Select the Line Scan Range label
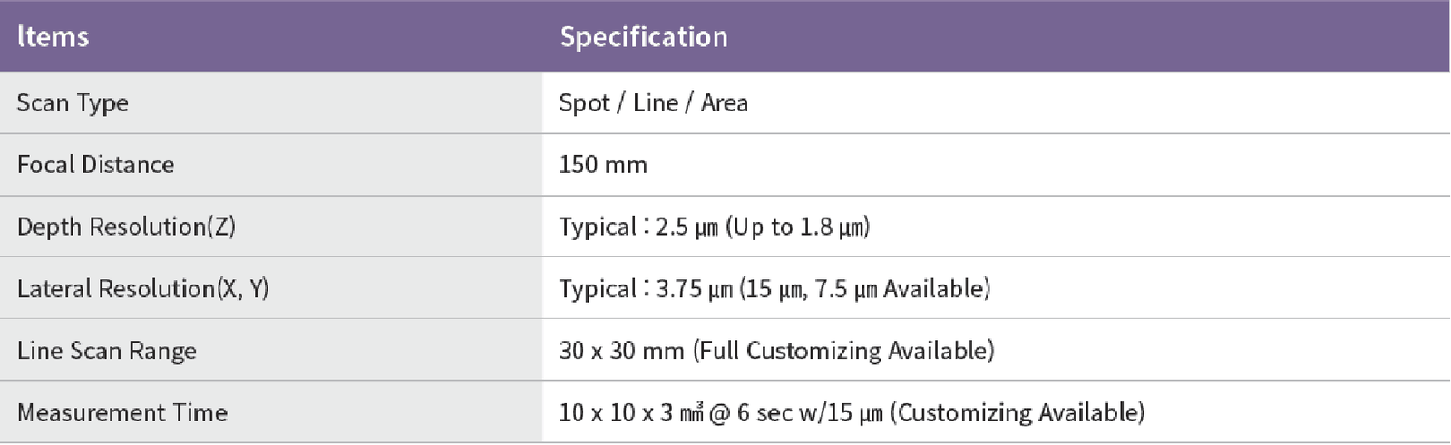 tap(106, 351)
